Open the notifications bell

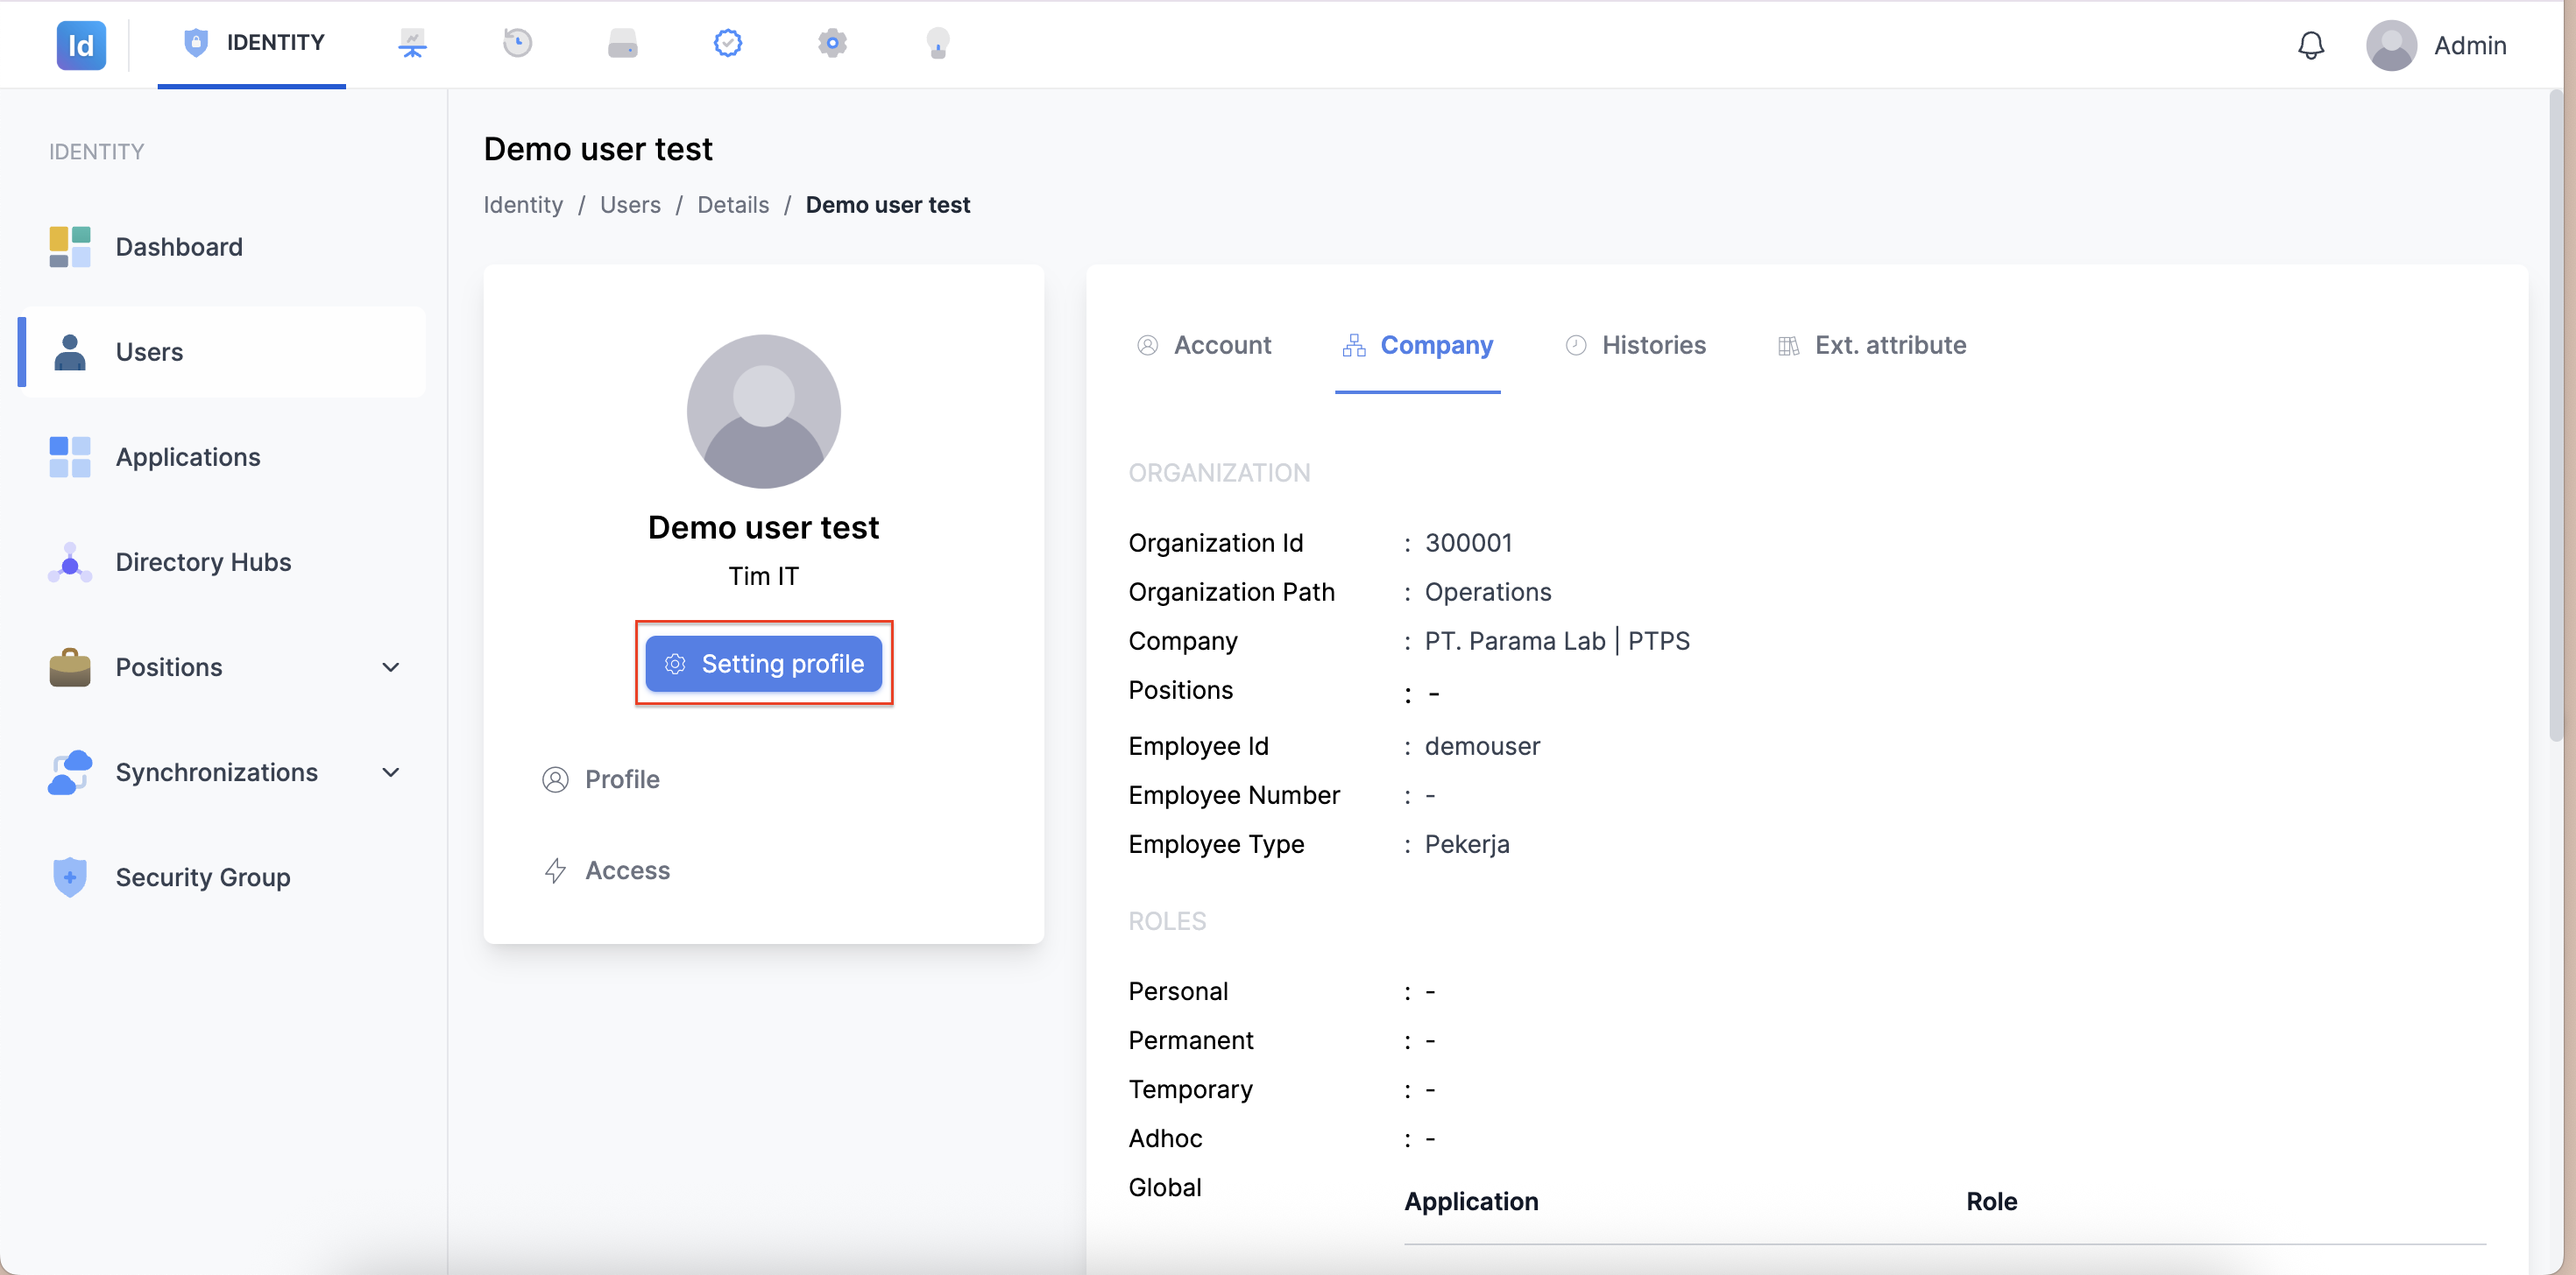[x=2311, y=45]
